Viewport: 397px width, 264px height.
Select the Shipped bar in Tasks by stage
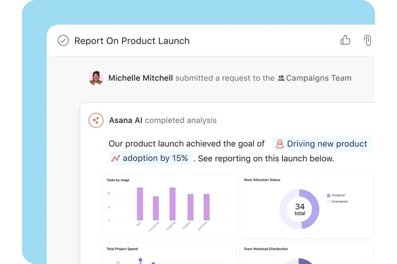[x=190, y=207]
